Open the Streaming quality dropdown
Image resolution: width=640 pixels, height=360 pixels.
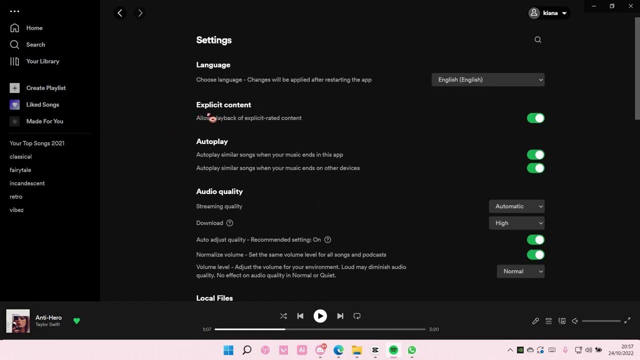516,206
